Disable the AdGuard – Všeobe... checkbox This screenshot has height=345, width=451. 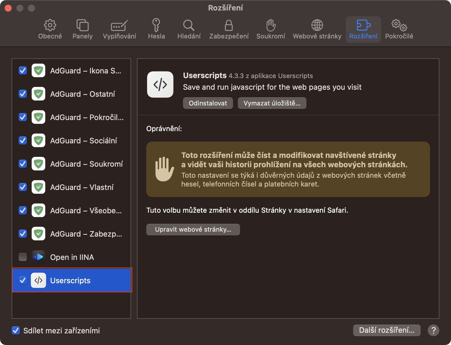click(23, 210)
